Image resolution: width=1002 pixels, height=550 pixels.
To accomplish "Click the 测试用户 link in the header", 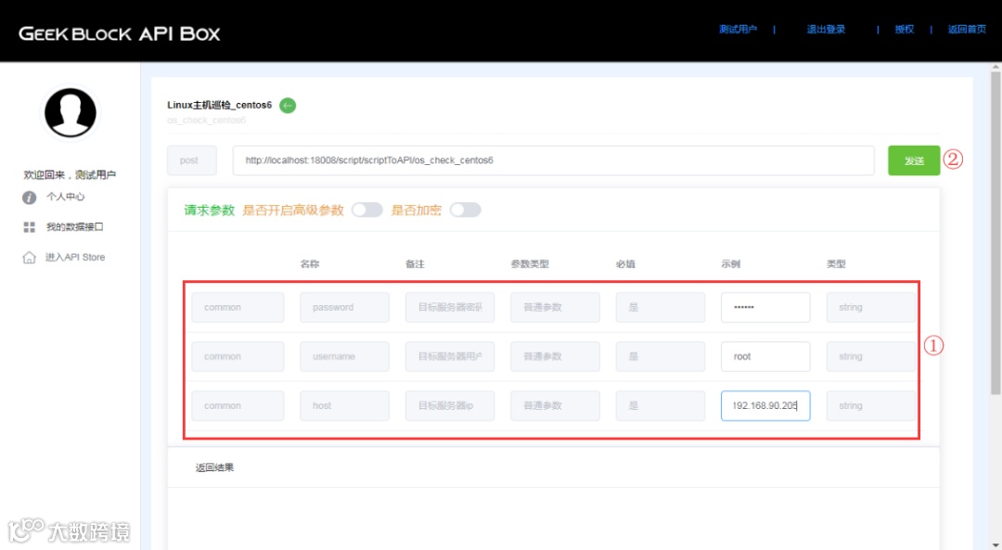I will click(x=738, y=30).
